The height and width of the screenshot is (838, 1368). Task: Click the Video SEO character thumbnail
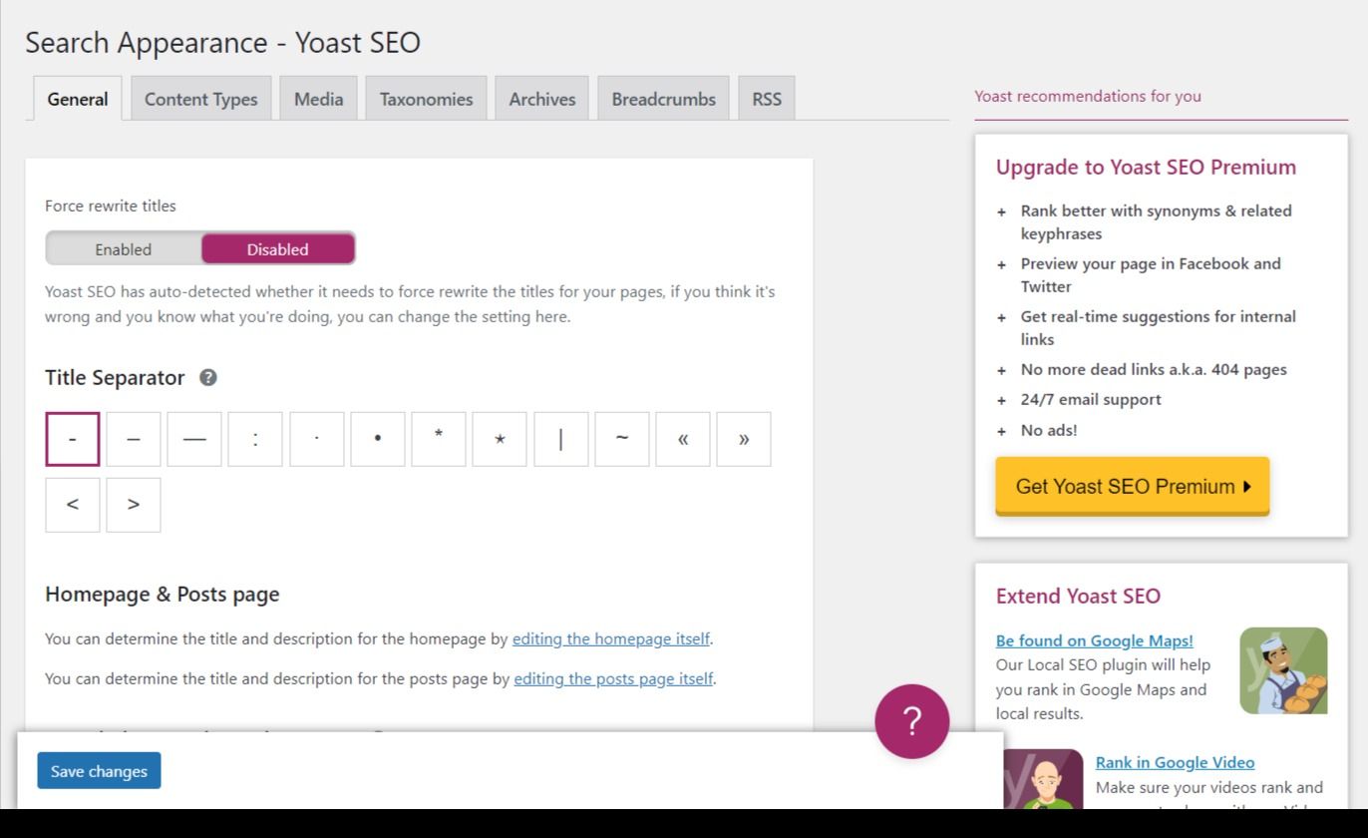tap(1043, 779)
